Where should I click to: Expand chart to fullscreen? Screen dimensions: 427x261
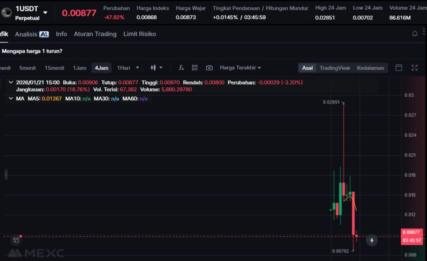coord(414,68)
